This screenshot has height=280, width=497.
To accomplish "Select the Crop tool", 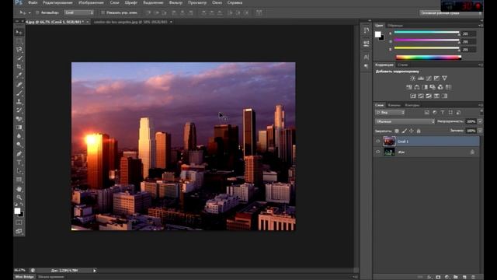I will tap(19, 67).
